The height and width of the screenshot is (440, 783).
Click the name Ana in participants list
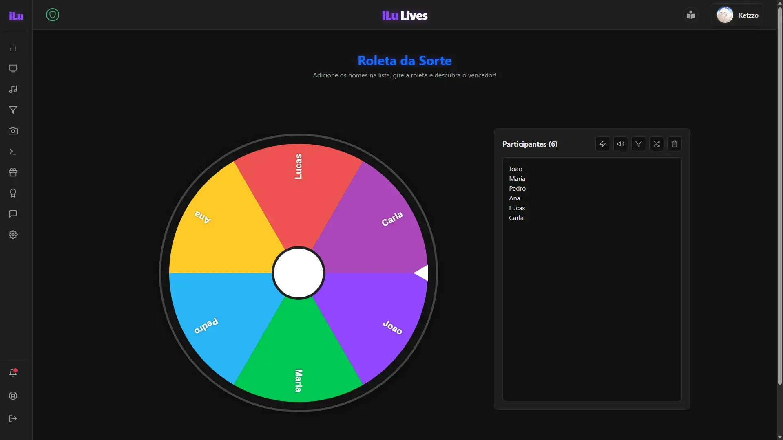(514, 198)
